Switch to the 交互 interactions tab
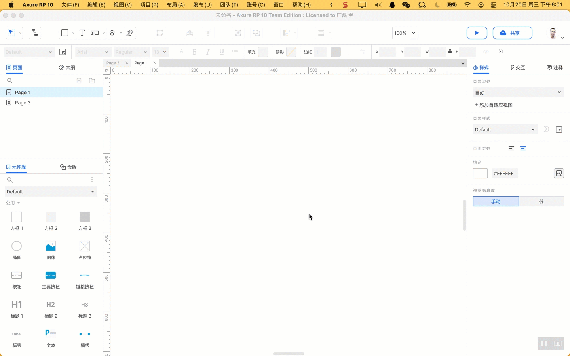 [x=518, y=68]
